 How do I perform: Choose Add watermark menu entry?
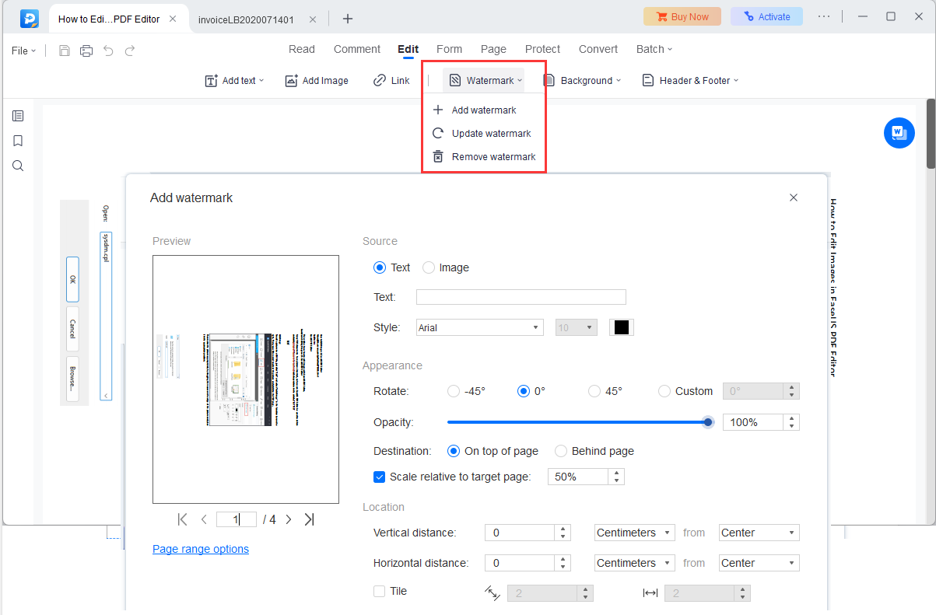[x=484, y=110]
